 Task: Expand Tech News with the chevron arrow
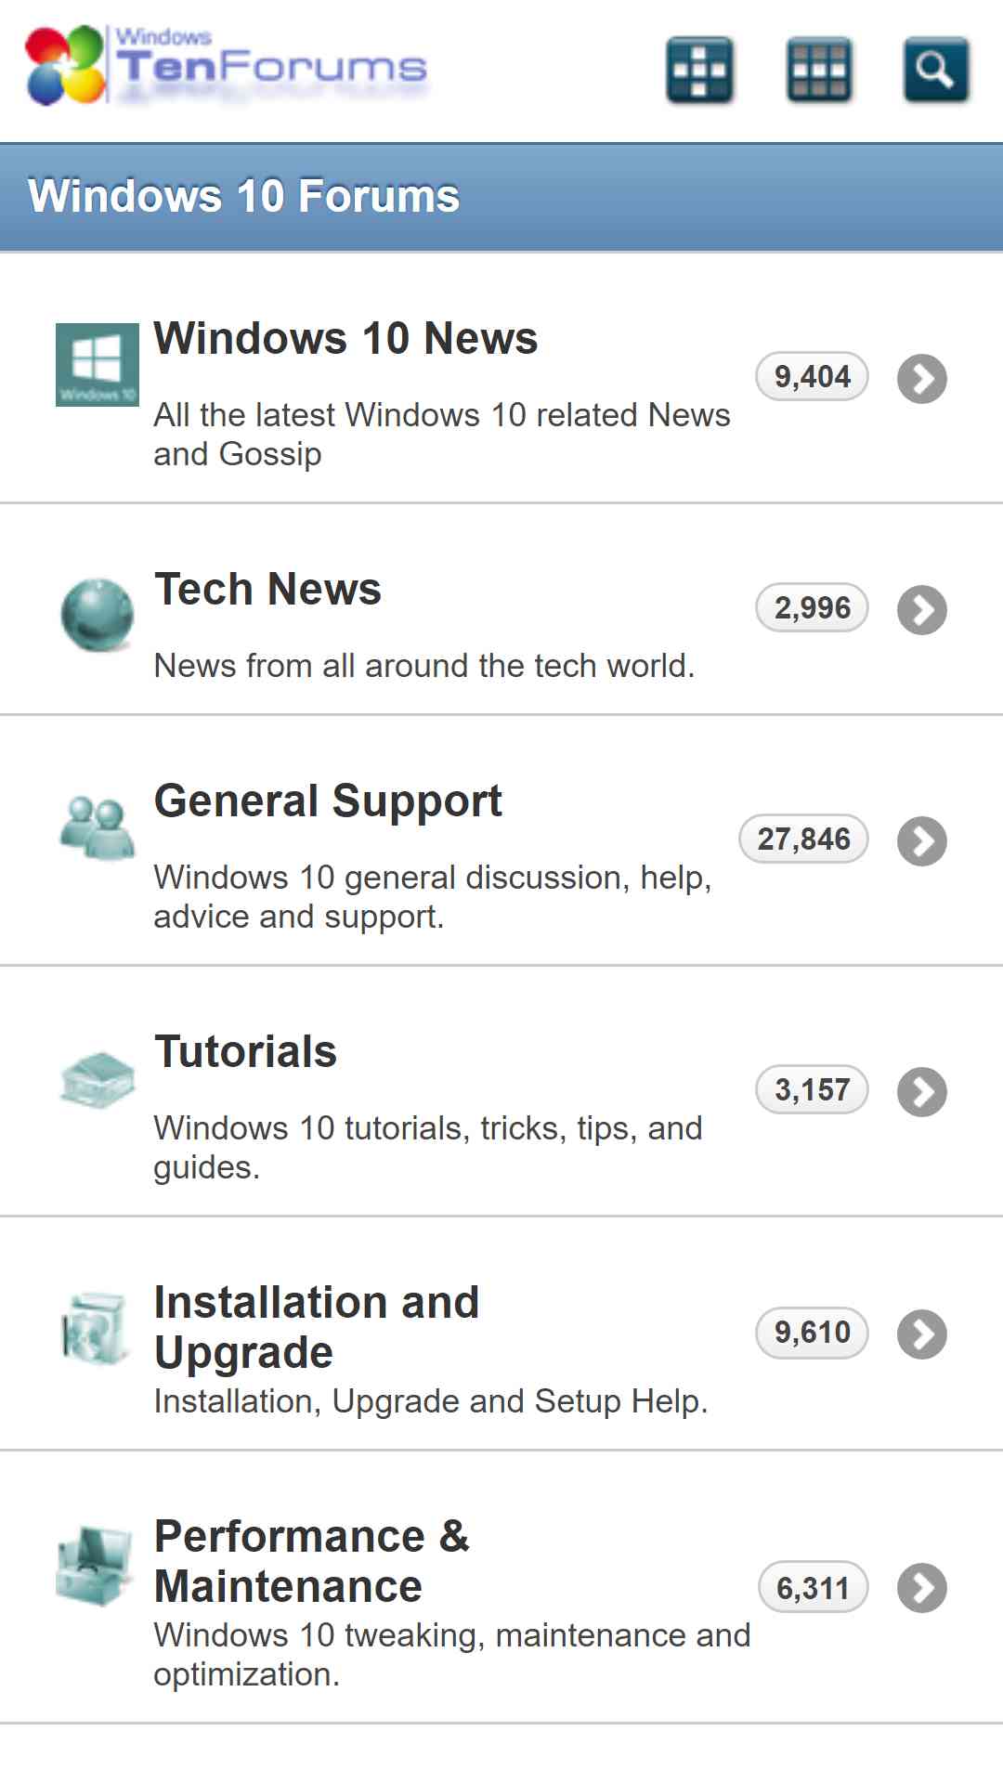[922, 610]
